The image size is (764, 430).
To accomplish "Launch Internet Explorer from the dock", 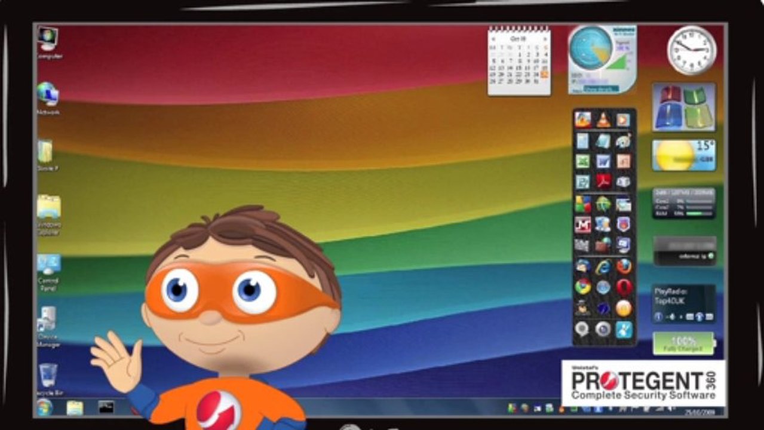I will click(x=603, y=266).
